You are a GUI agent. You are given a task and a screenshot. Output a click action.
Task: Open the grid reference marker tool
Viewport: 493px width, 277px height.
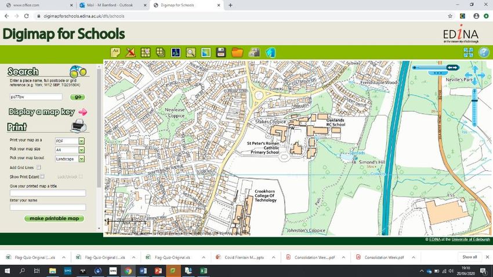(146, 52)
